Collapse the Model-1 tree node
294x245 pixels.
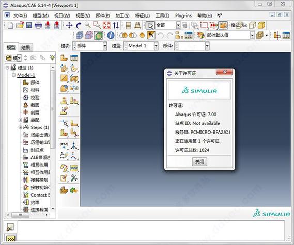coord(13,75)
